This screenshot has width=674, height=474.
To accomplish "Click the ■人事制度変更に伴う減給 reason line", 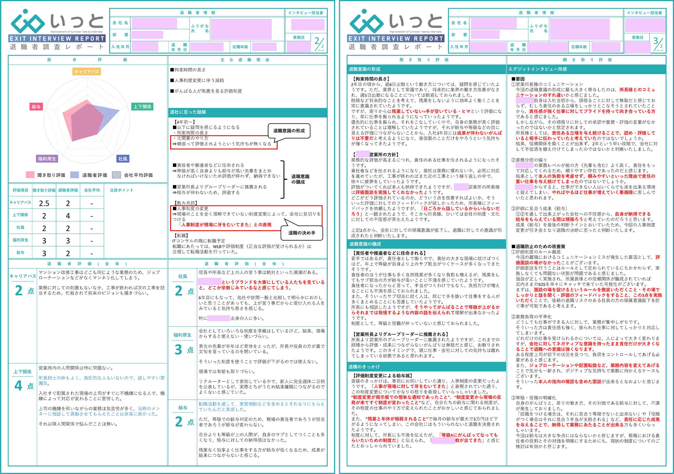I will click(197, 80).
